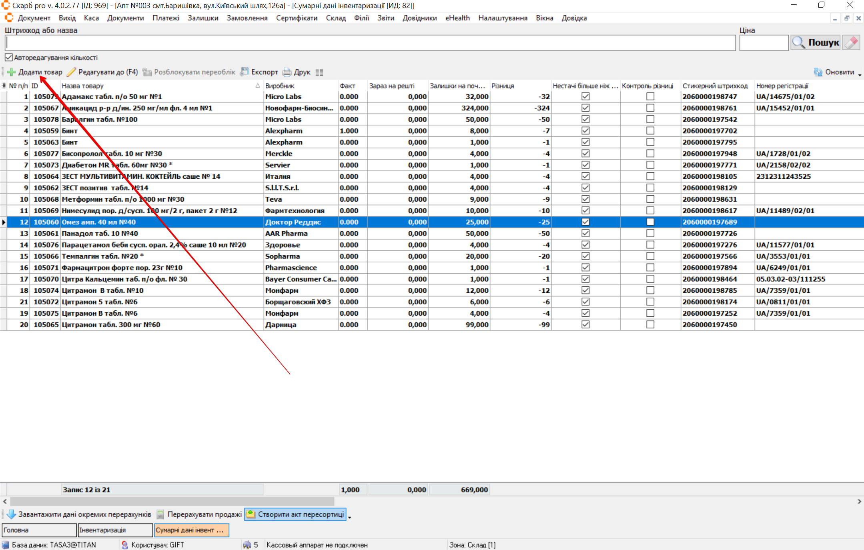Click the green plus 'Додати товар' icon
The width and height of the screenshot is (864, 550).
pos(11,72)
